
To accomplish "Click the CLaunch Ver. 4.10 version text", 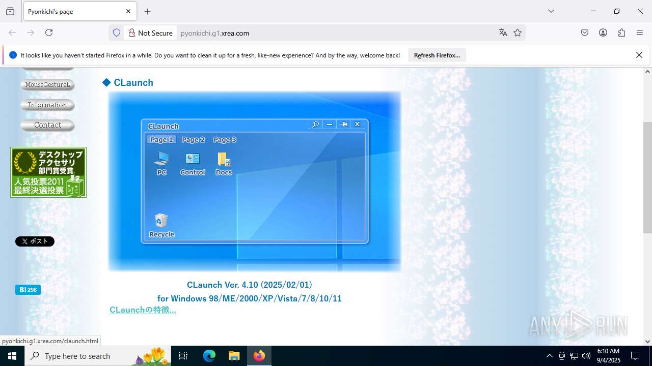I will click(x=250, y=285).
